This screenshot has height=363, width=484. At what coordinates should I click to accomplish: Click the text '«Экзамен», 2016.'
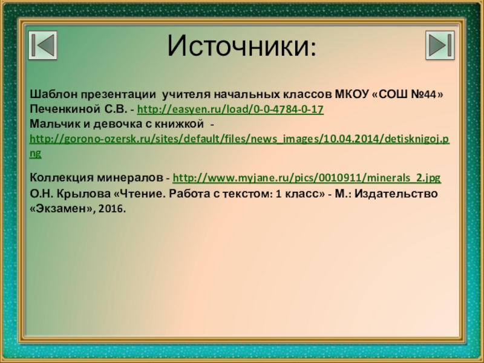click(x=78, y=209)
